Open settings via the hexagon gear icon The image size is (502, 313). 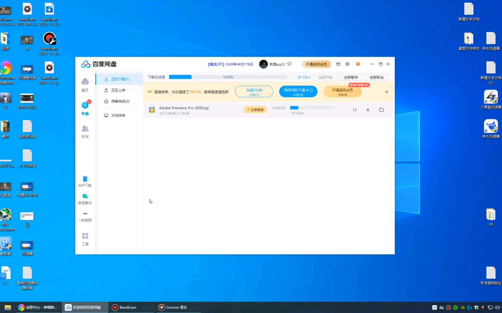347,64
